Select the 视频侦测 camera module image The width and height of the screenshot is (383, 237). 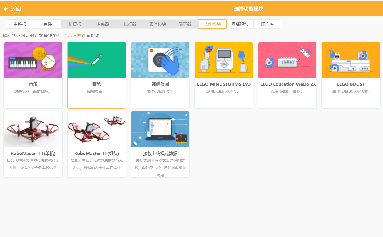tap(160, 60)
